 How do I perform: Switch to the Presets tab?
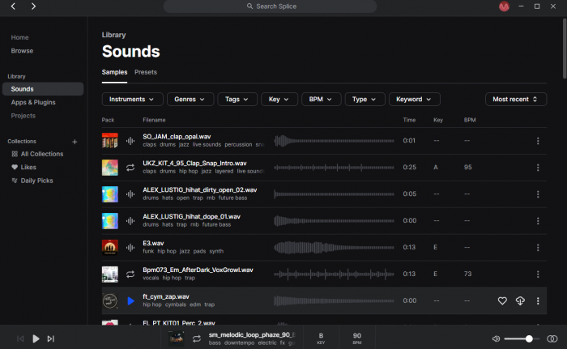coord(146,72)
